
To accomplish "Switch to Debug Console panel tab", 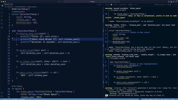I will click(123, 5).
